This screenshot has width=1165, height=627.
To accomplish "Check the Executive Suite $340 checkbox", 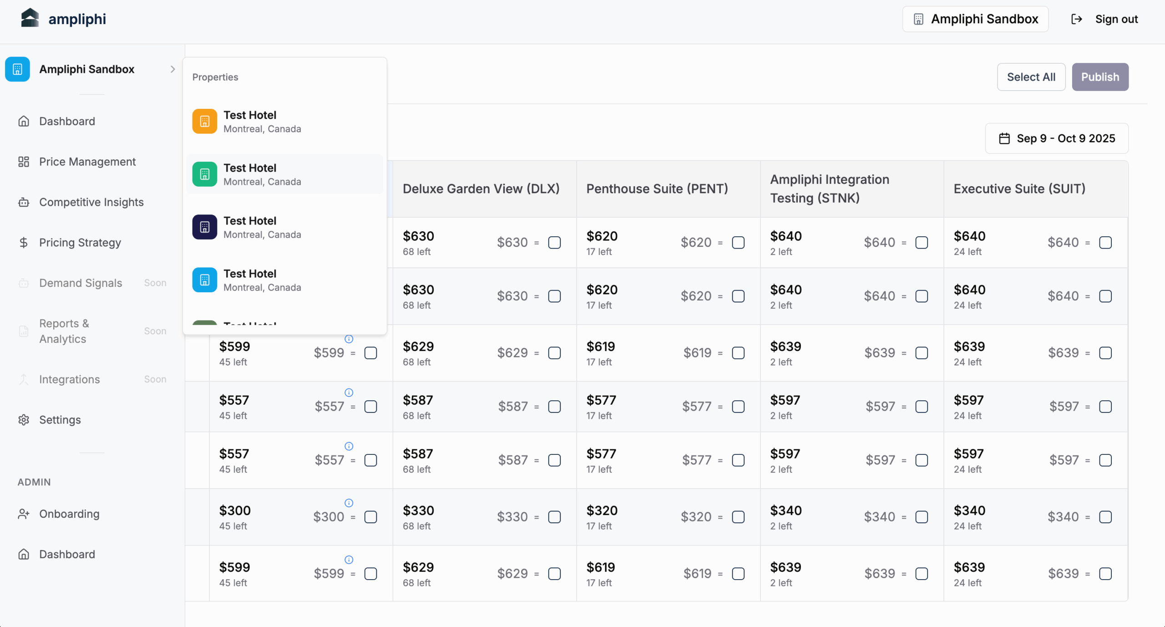I will 1105,517.
